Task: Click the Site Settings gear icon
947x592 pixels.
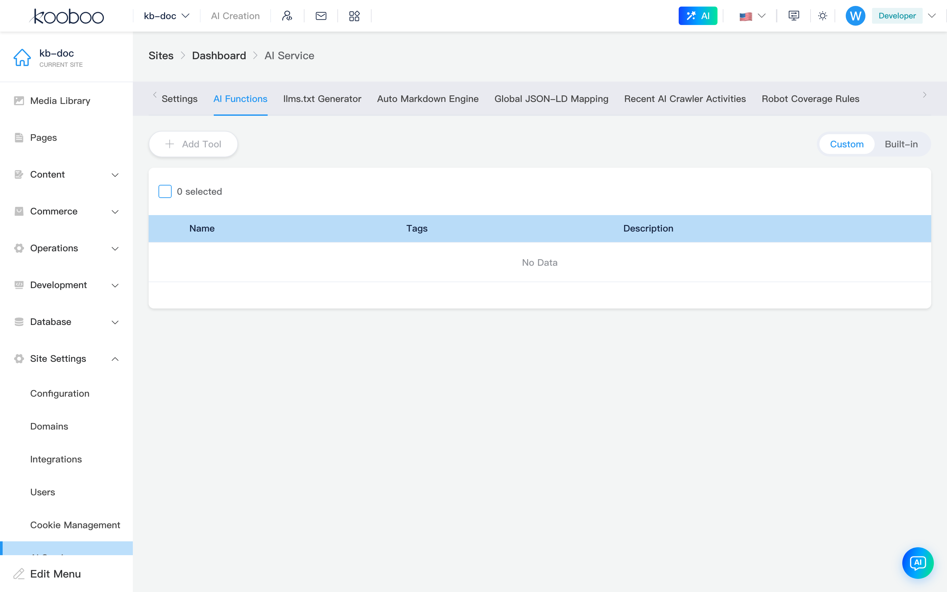Action: (19, 358)
